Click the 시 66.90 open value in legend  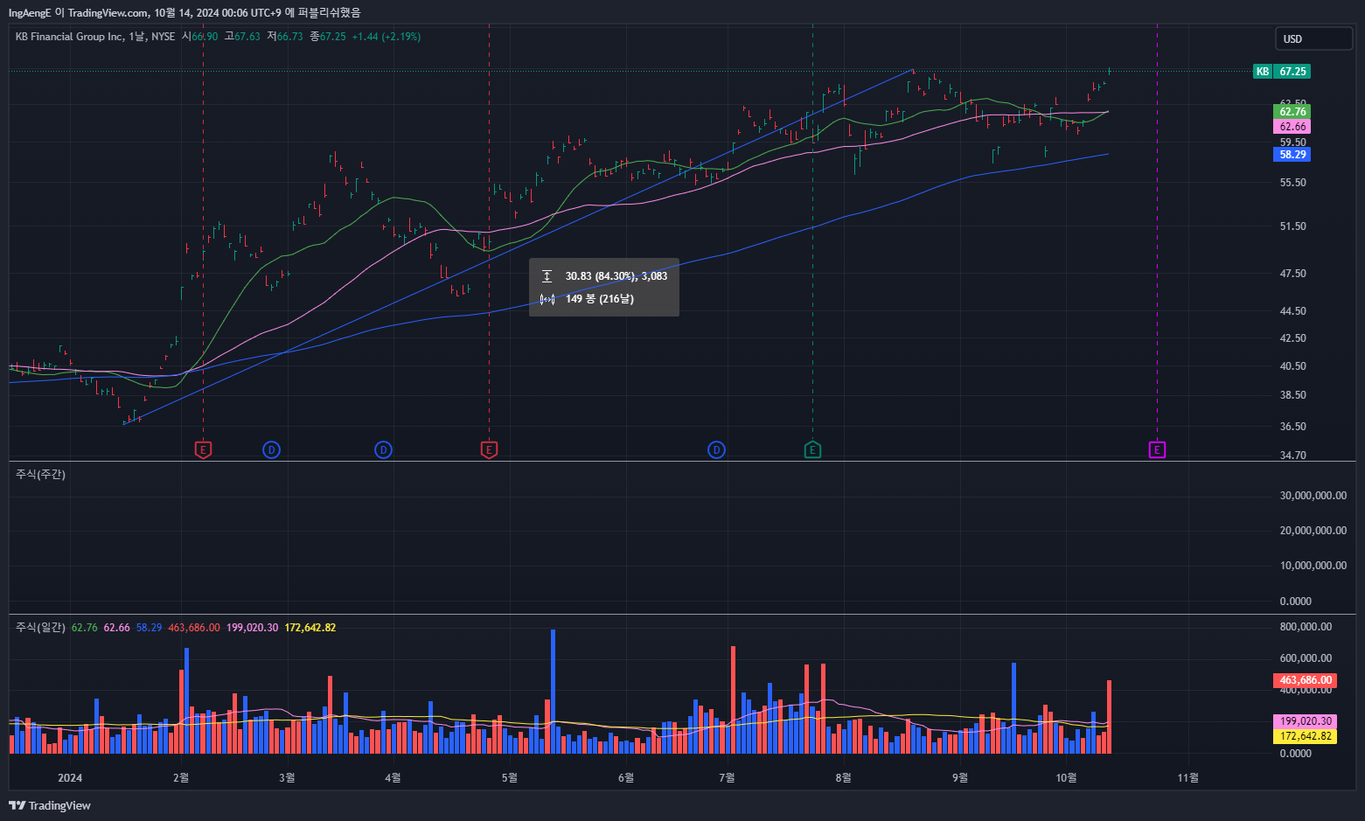(x=199, y=37)
